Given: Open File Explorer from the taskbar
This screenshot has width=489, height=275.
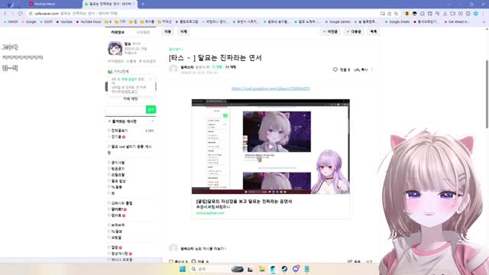Looking at the screenshot, I should [261, 269].
